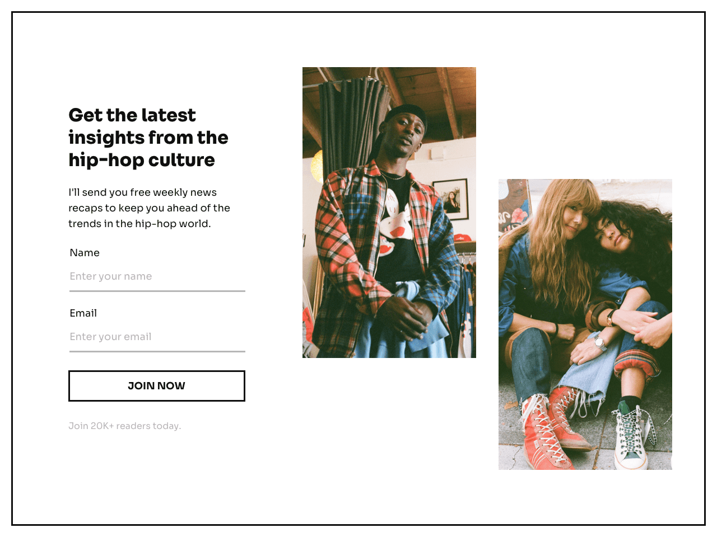The width and height of the screenshot is (717, 537).
Task: Click the framed portrait on the wall
Action: (x=450, y=199)
